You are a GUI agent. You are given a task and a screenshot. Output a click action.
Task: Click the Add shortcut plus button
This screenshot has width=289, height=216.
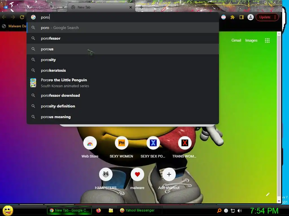[x=169, y=174]
